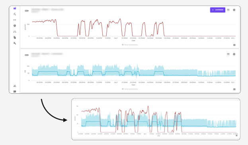Open settings gear of top chart
The image size is (248, 145).
coord(234,10)
